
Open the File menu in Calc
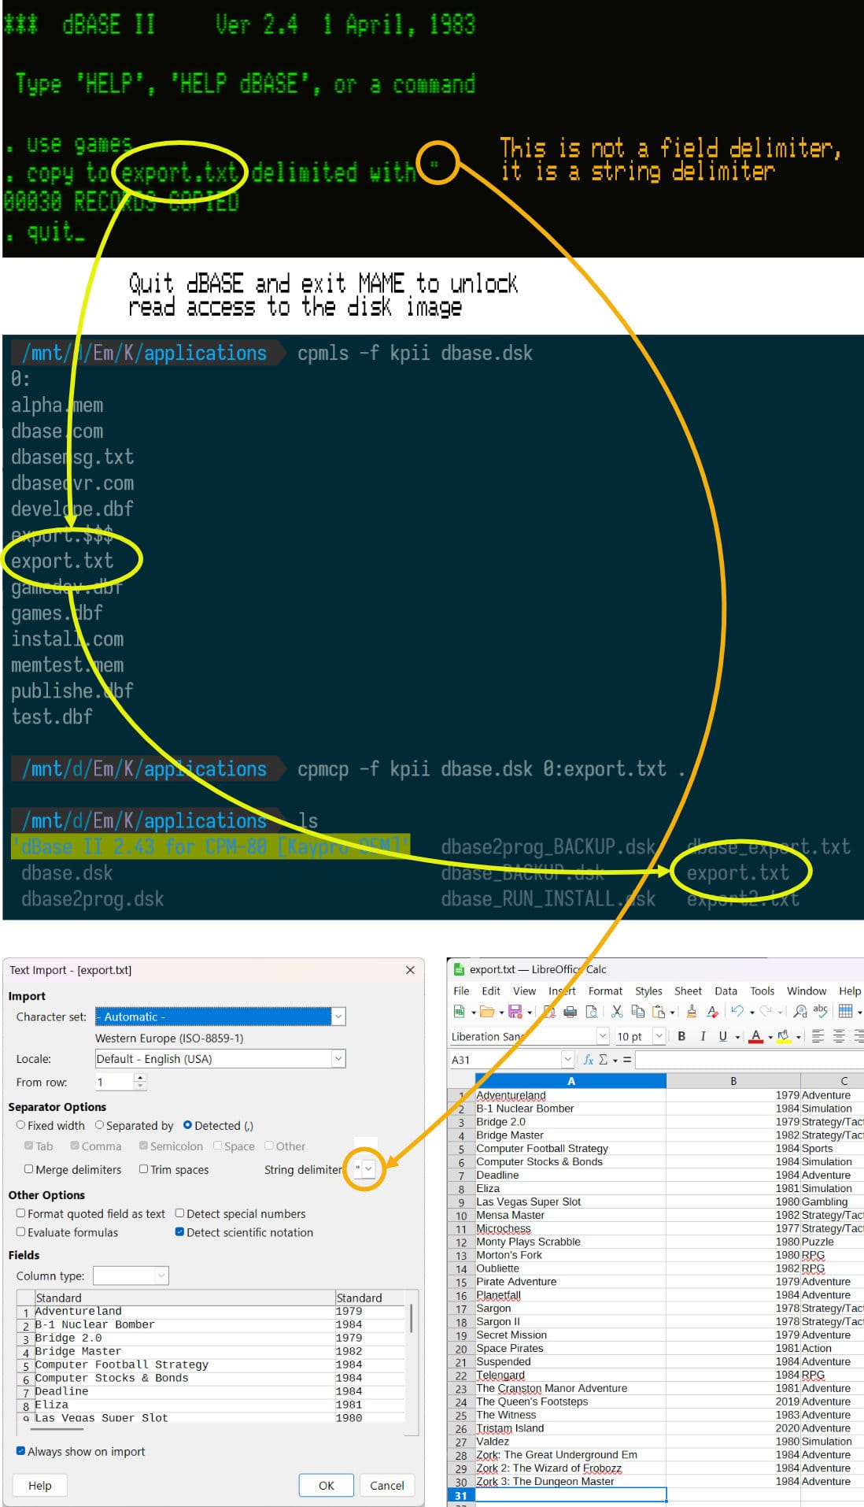[x=461, y=990]
